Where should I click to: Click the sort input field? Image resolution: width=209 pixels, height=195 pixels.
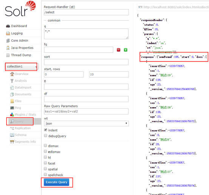(87, 62)
